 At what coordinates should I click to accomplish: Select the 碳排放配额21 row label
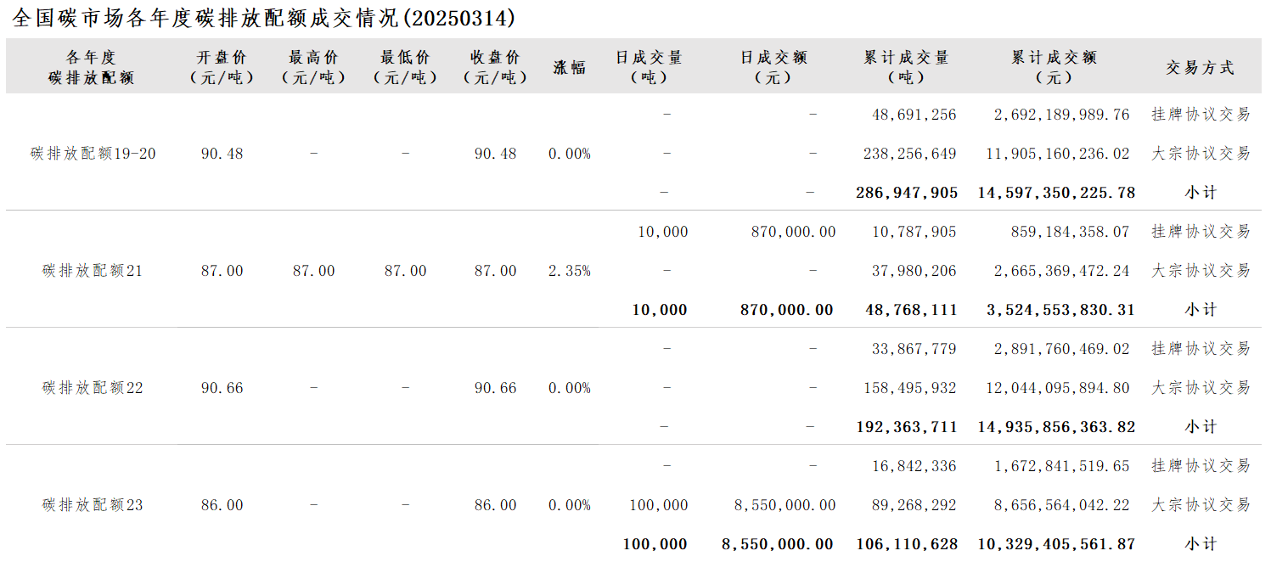click(x=93, y=271)
